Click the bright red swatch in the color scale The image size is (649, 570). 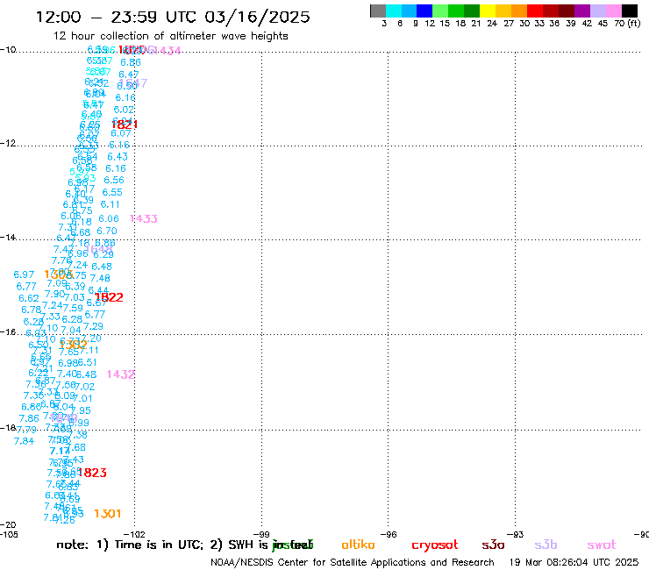tap(535, 11)
